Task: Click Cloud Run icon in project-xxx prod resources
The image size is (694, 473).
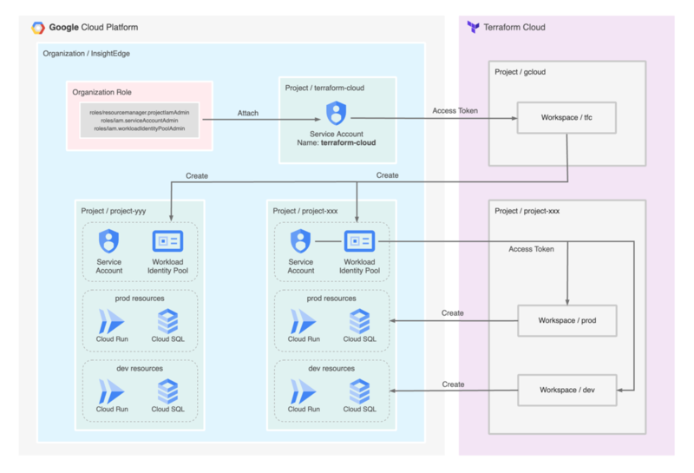Action: (x=303, y=321)
